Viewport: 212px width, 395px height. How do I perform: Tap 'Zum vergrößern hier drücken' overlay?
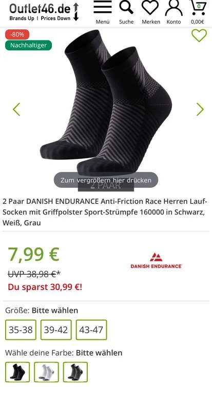point(106,180)
